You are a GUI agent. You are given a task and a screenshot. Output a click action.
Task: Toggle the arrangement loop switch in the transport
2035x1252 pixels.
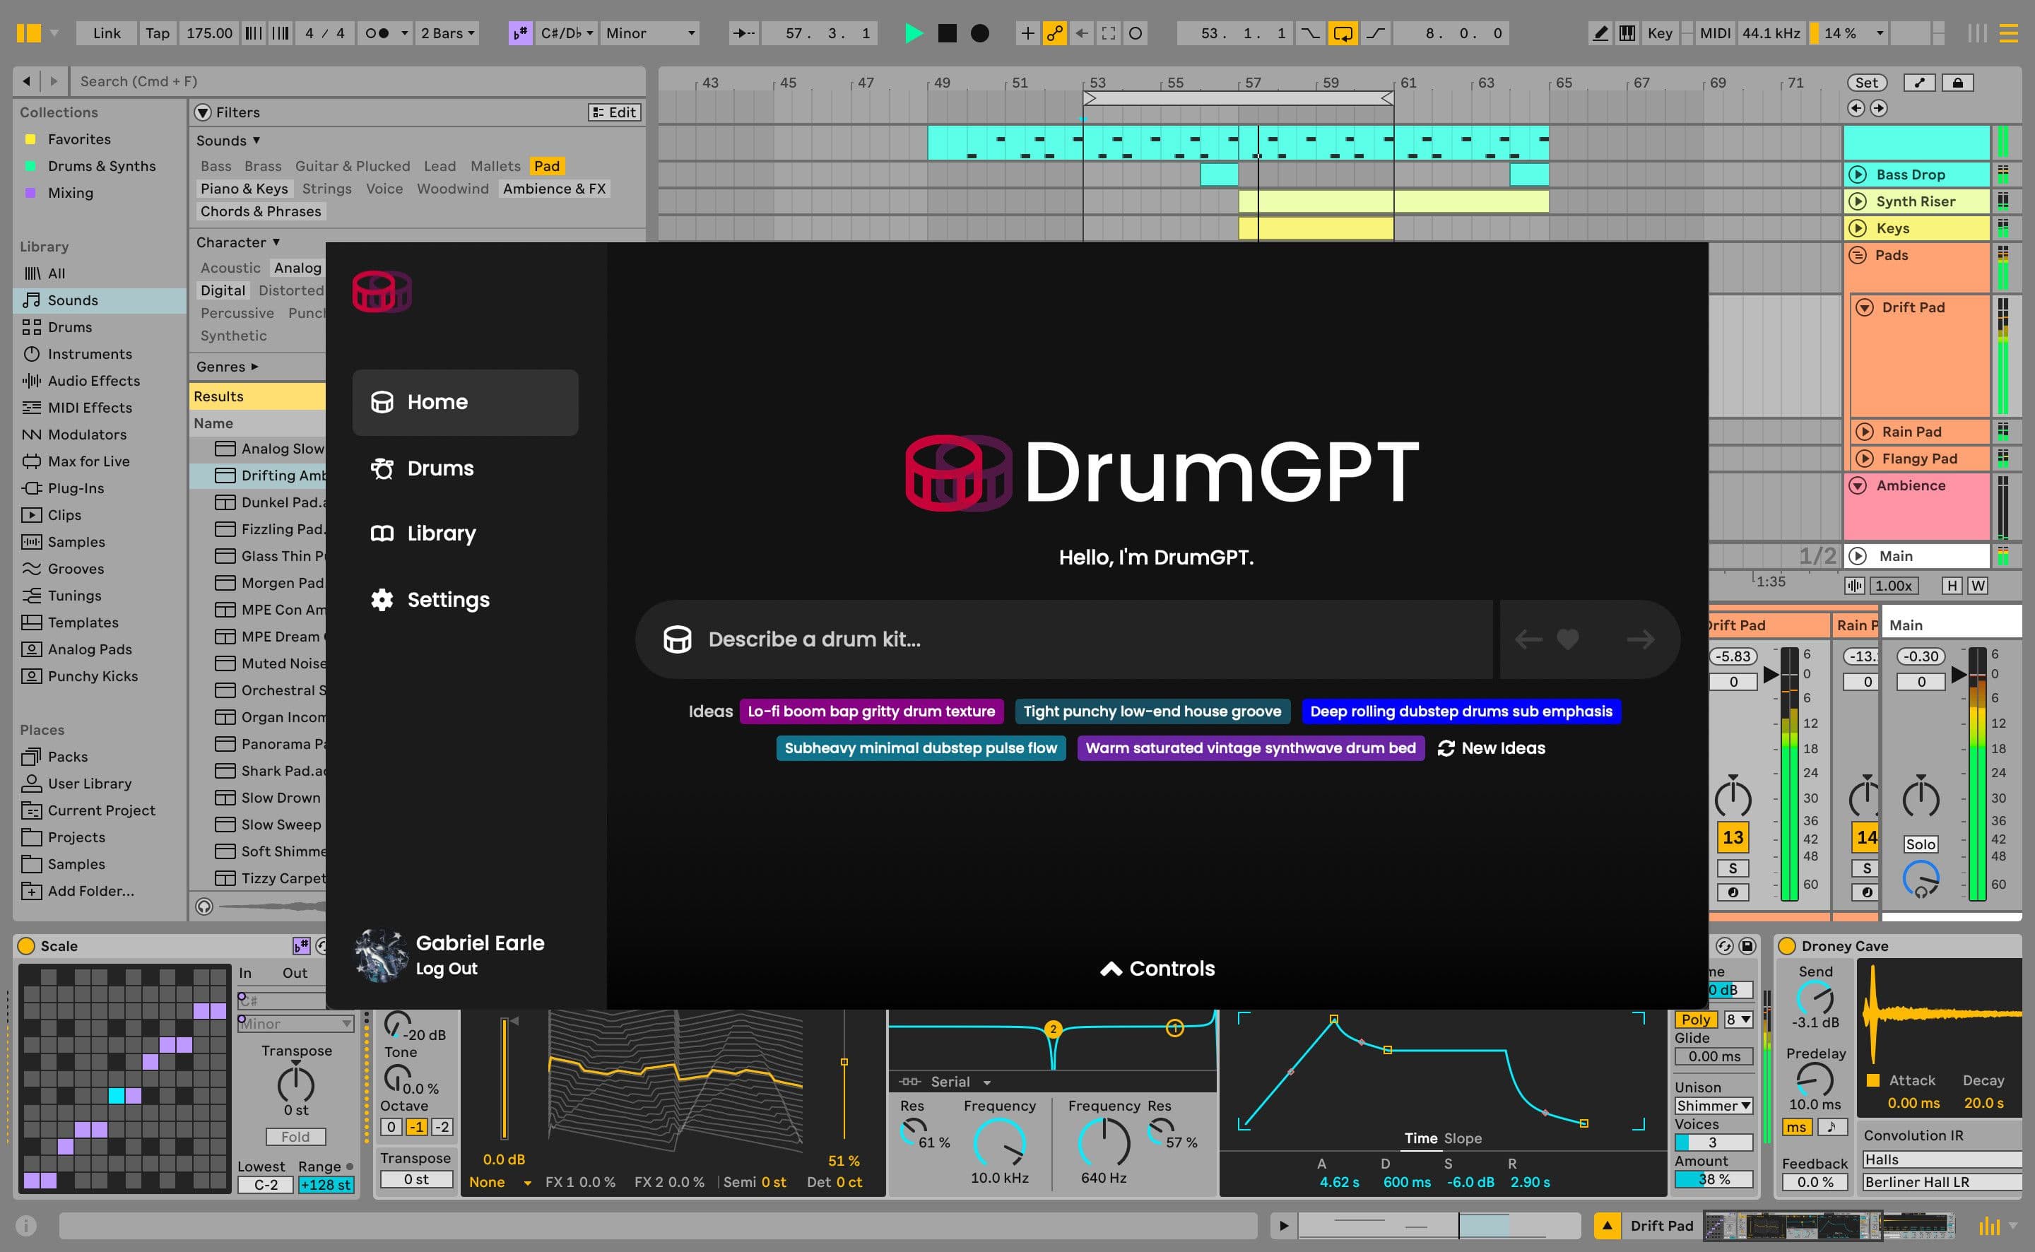click(1343, 33)
